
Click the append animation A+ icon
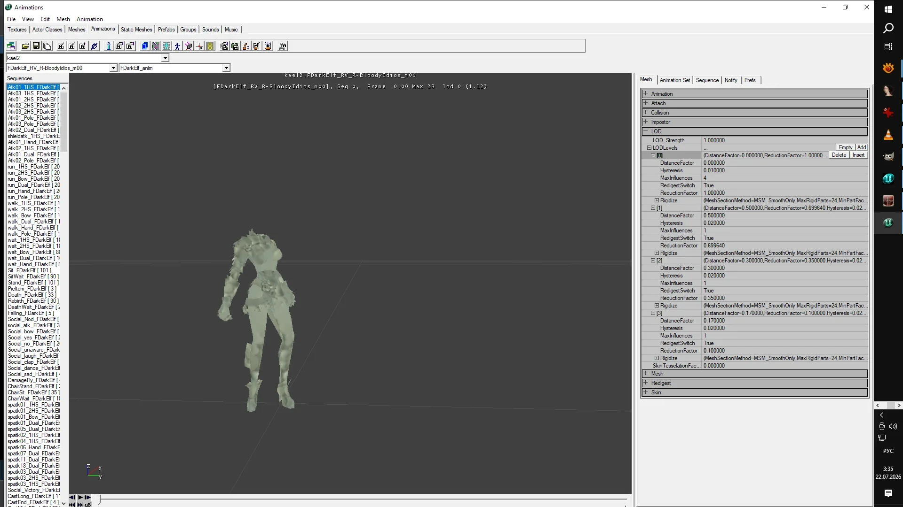point(83,46)
